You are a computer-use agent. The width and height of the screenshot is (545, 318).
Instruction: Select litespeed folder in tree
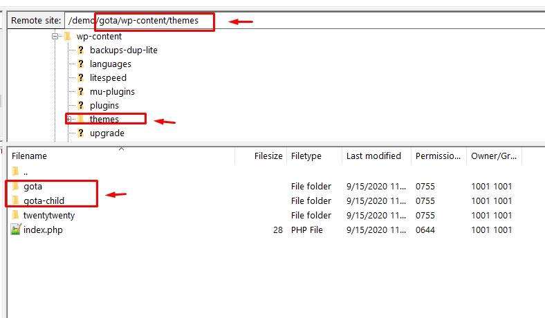[108, 78]
